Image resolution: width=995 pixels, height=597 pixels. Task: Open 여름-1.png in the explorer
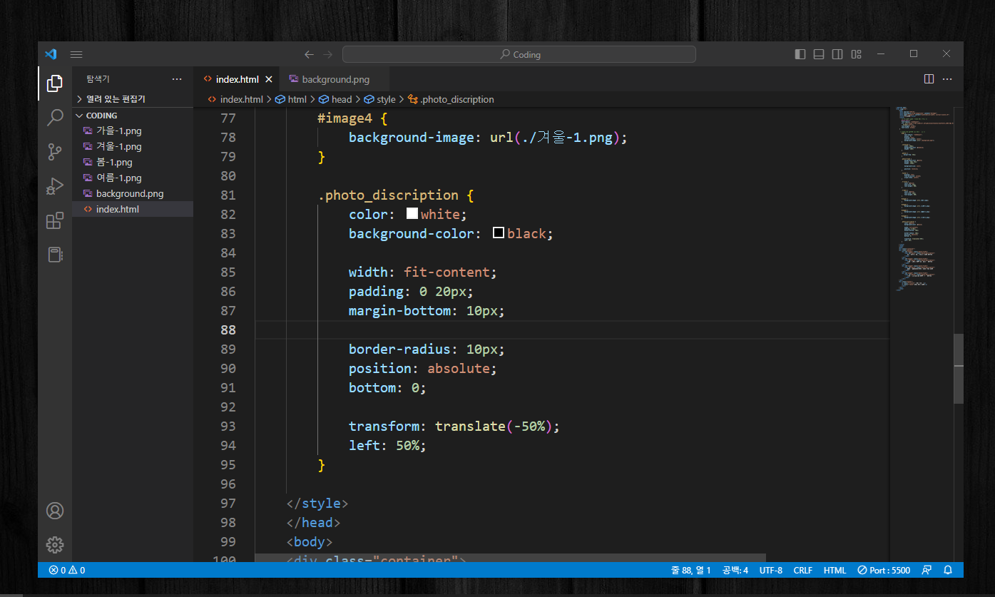(133, 178)
